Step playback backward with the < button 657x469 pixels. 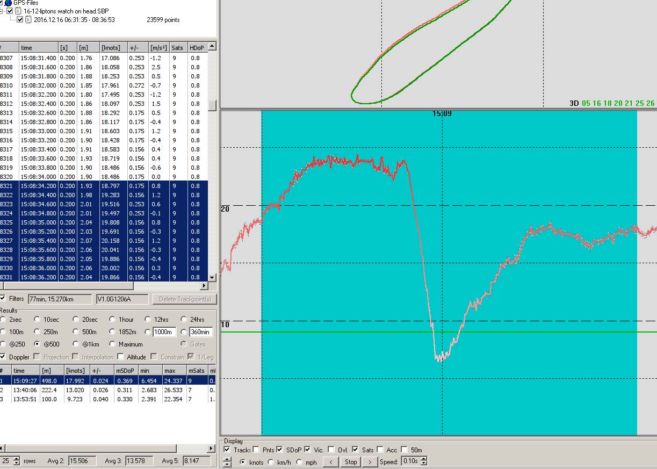[331, 461]
